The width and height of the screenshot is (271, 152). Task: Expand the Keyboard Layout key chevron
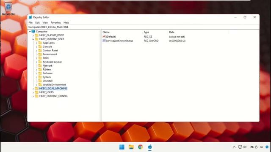37,62
